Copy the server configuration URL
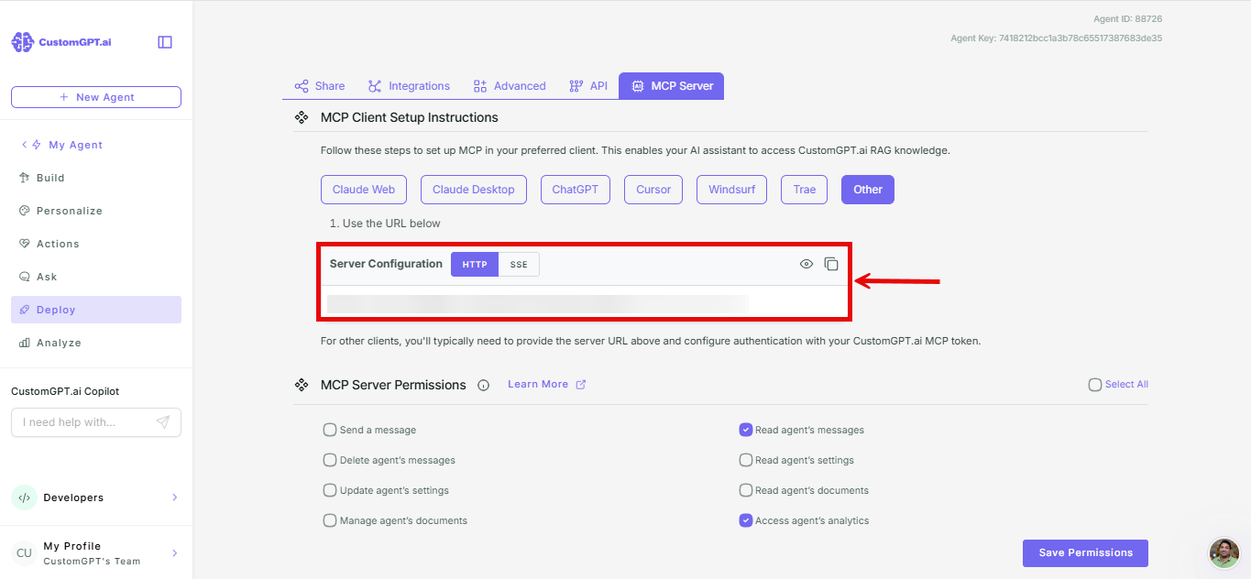The image size is (1251, 579). point(831,264)
